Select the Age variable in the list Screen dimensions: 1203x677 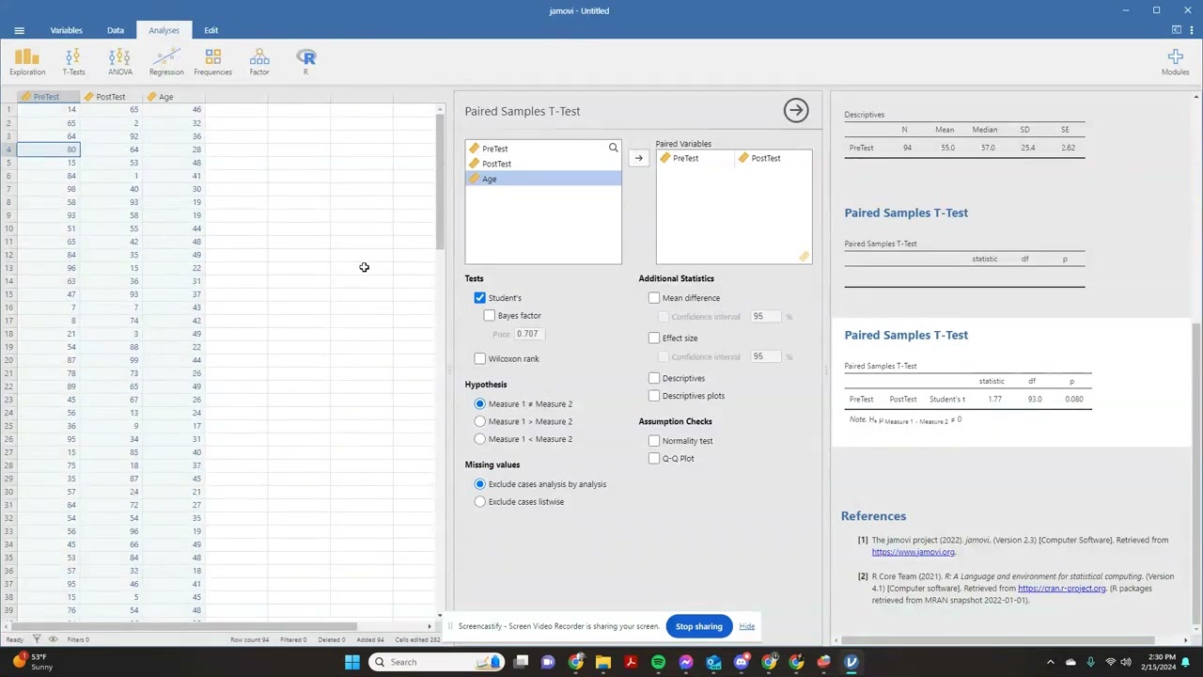pyautogui.click(x=543, y=179)
